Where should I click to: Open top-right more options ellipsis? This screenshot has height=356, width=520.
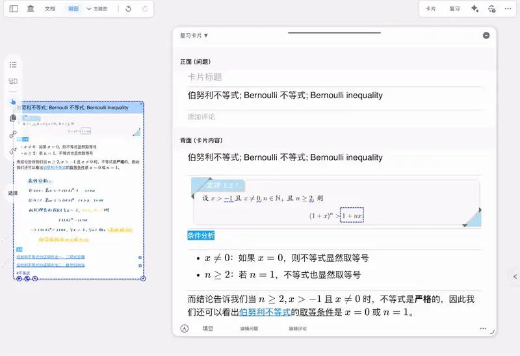[508, 9]
